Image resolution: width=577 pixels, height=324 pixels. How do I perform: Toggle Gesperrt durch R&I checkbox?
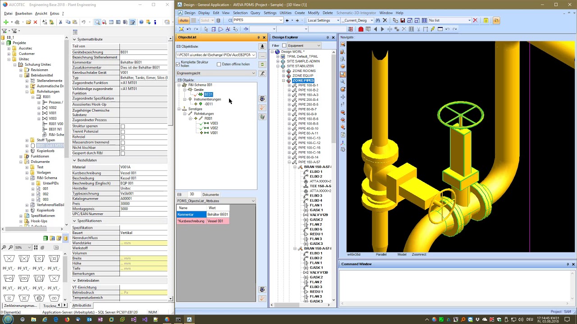tap(123, 153)
